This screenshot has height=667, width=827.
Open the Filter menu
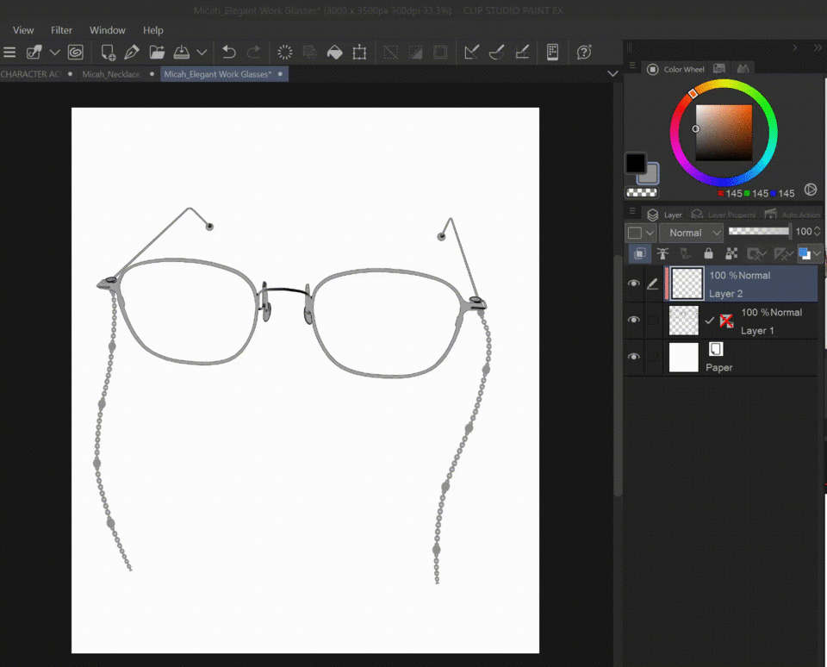(61, 30)
